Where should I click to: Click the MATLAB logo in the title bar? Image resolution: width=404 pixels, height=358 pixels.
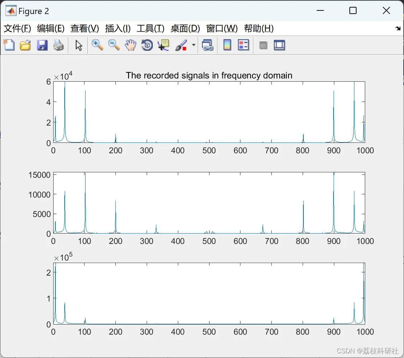tap(11, 11)
